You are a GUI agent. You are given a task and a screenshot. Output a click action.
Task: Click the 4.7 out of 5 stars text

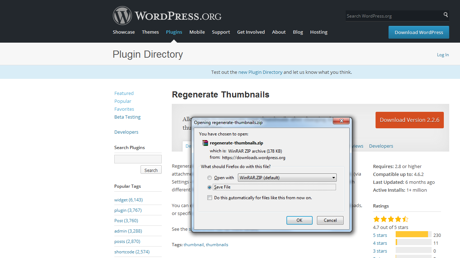[x=391, y=227]
